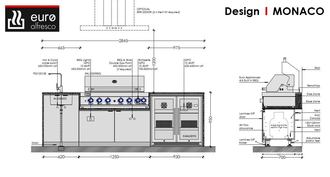
Task: Select the left fridge door fan vent
Action: tap(164, 105)
